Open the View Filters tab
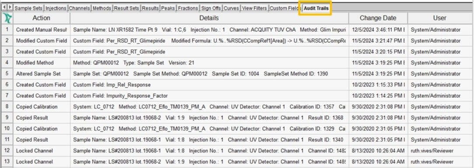This screenshot has height=168, width=474. (254, 8)
